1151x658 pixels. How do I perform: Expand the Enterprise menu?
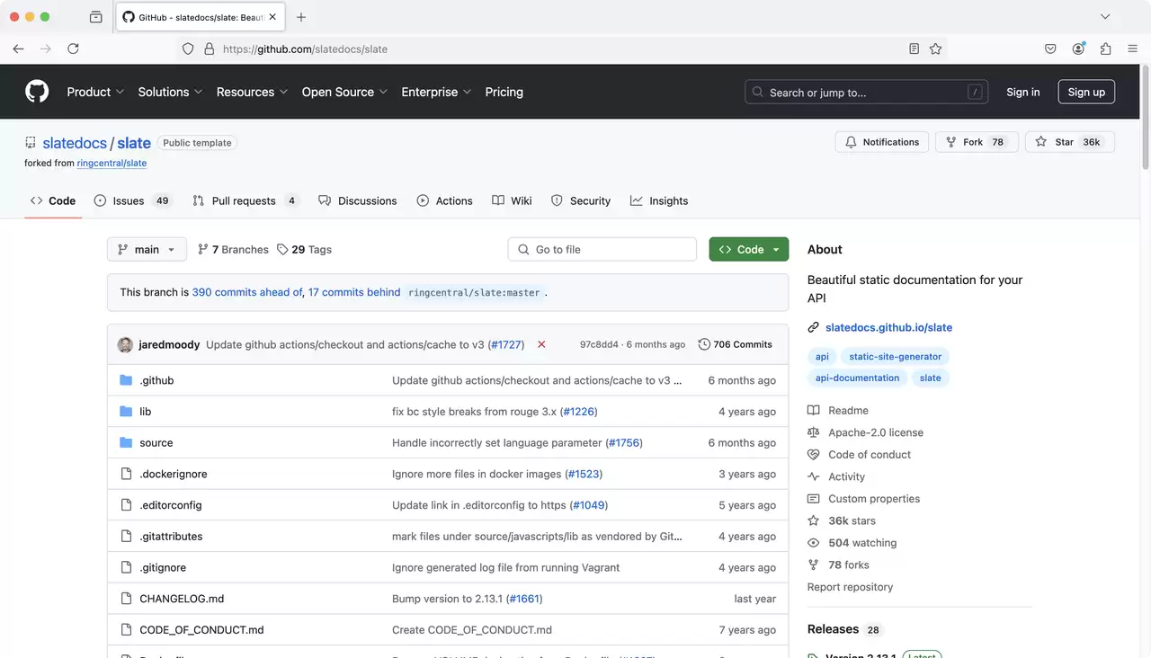[437, 92]
